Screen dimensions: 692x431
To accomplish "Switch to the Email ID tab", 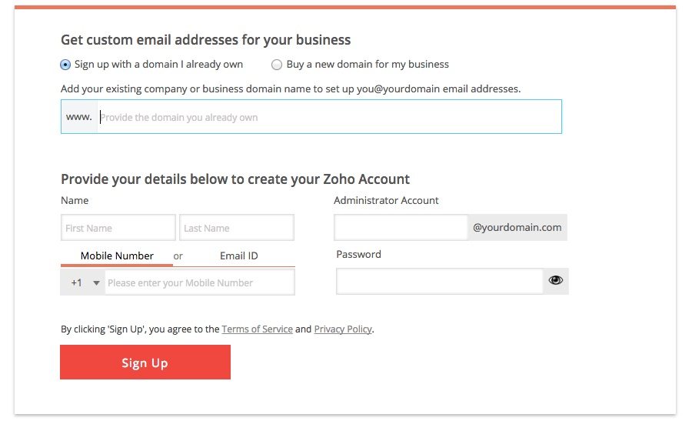I will [x=238, y=256].
